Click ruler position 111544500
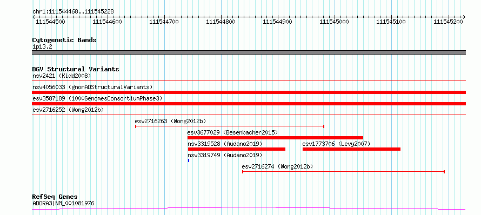Viewport: 481px width, 215px height. click(50, 22)
